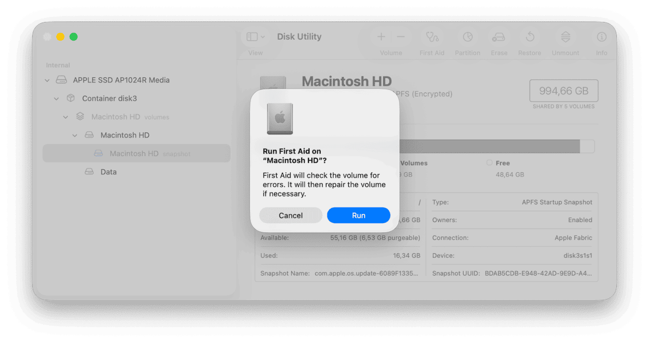Run First Aid on Macintosh HD
Viewport: 649px width, 343px height.
coord(358,215)
